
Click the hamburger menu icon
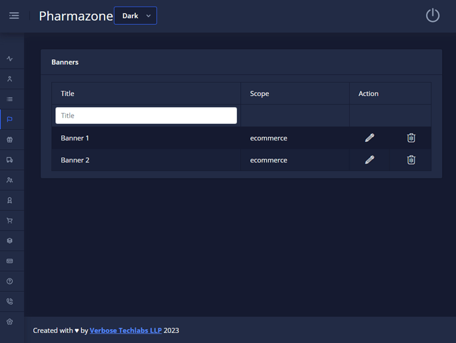point(14,15)
